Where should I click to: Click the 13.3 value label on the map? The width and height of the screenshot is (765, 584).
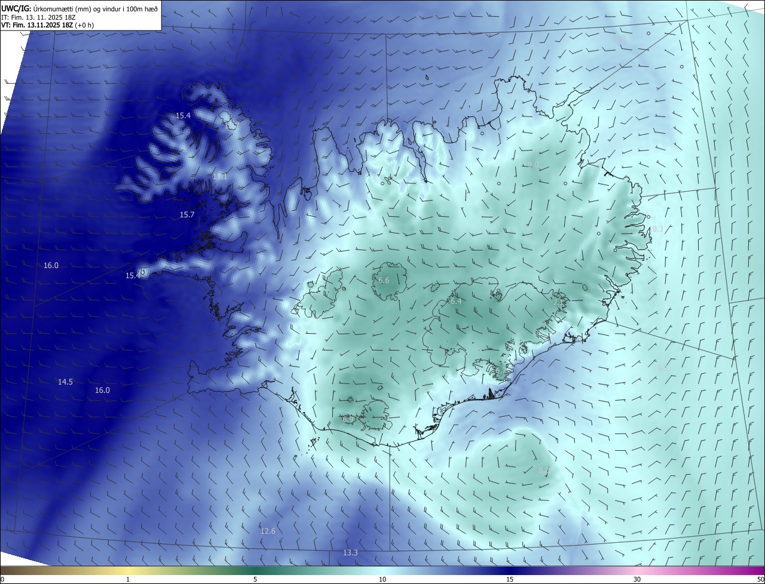(350, 552)
